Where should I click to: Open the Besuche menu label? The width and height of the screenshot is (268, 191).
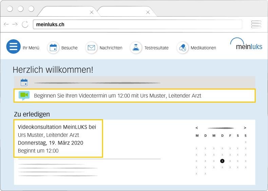[x=70, y=48]
